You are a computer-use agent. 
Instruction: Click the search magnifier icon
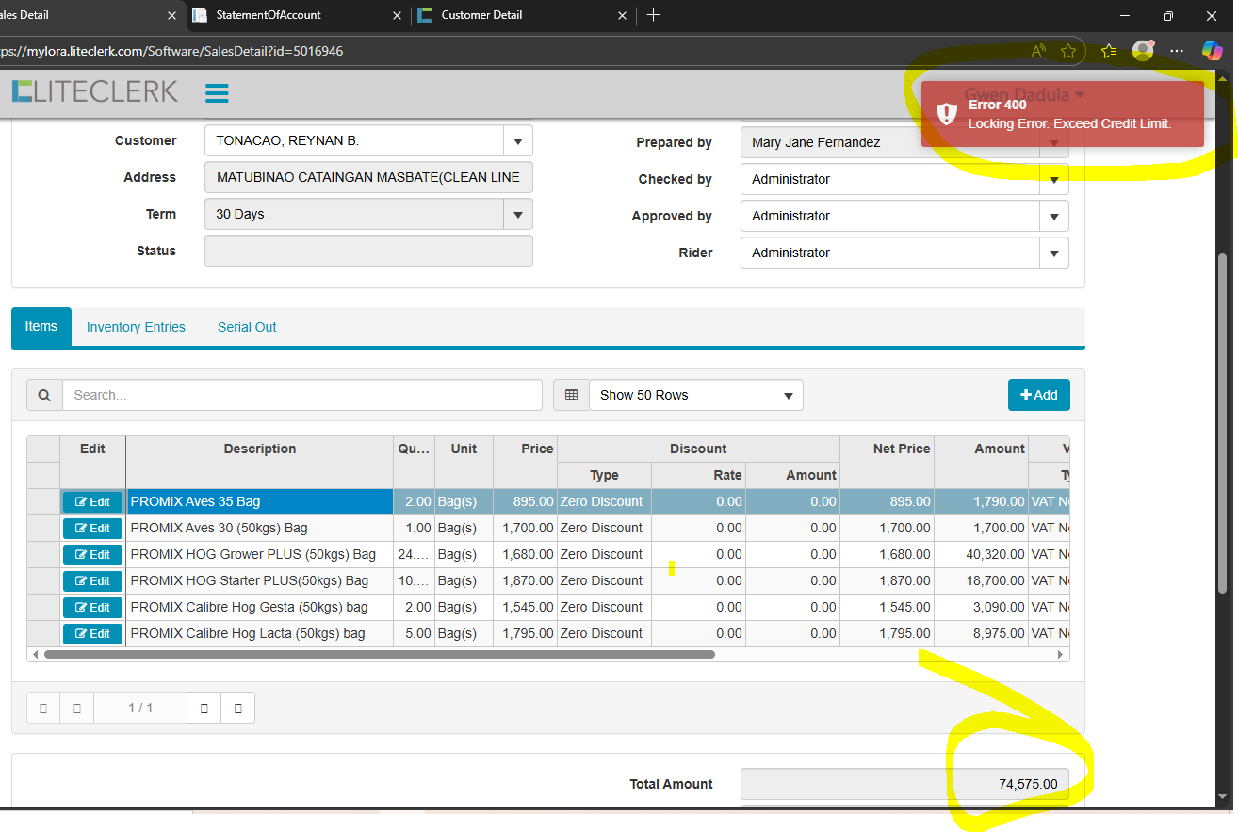tap(44, 395)
